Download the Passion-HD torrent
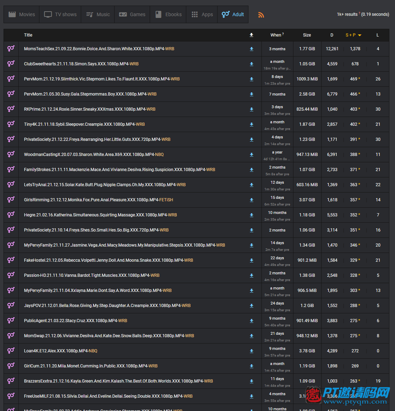Viewport: 395px width, 411px height. (x=252, y=276)
